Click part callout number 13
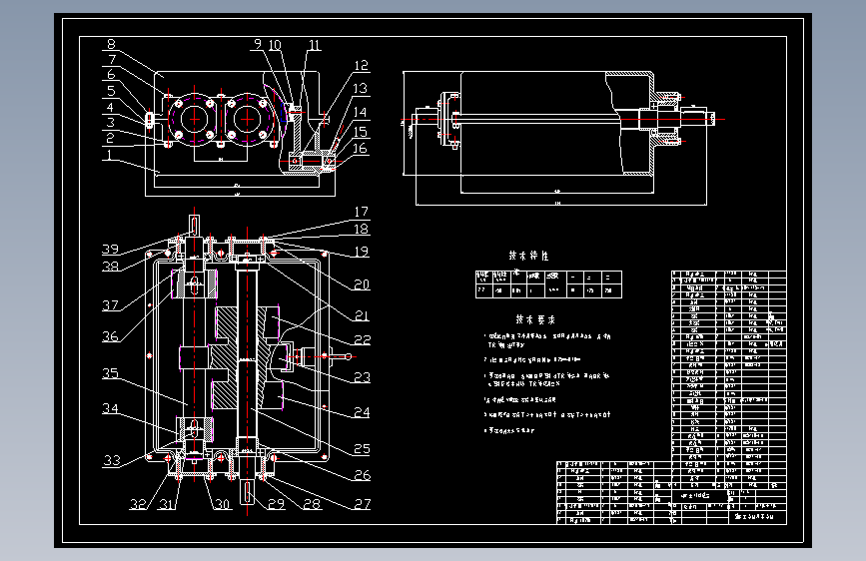The height and width of the screenshot is (561, 866). 361,89
